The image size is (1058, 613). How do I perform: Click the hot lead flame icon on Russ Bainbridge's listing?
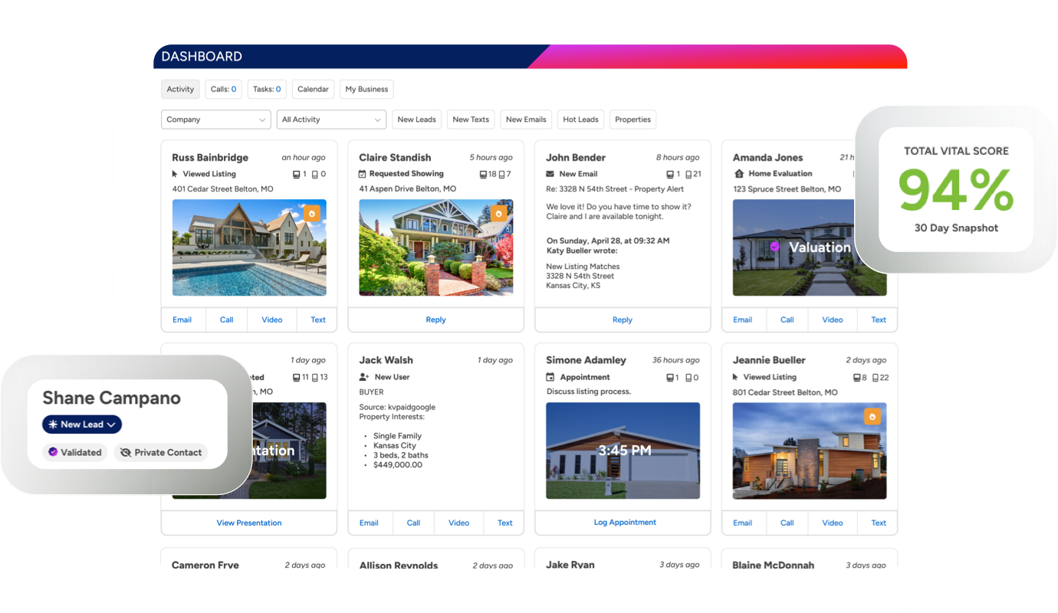pyautogui.click(x=311, y=214)
